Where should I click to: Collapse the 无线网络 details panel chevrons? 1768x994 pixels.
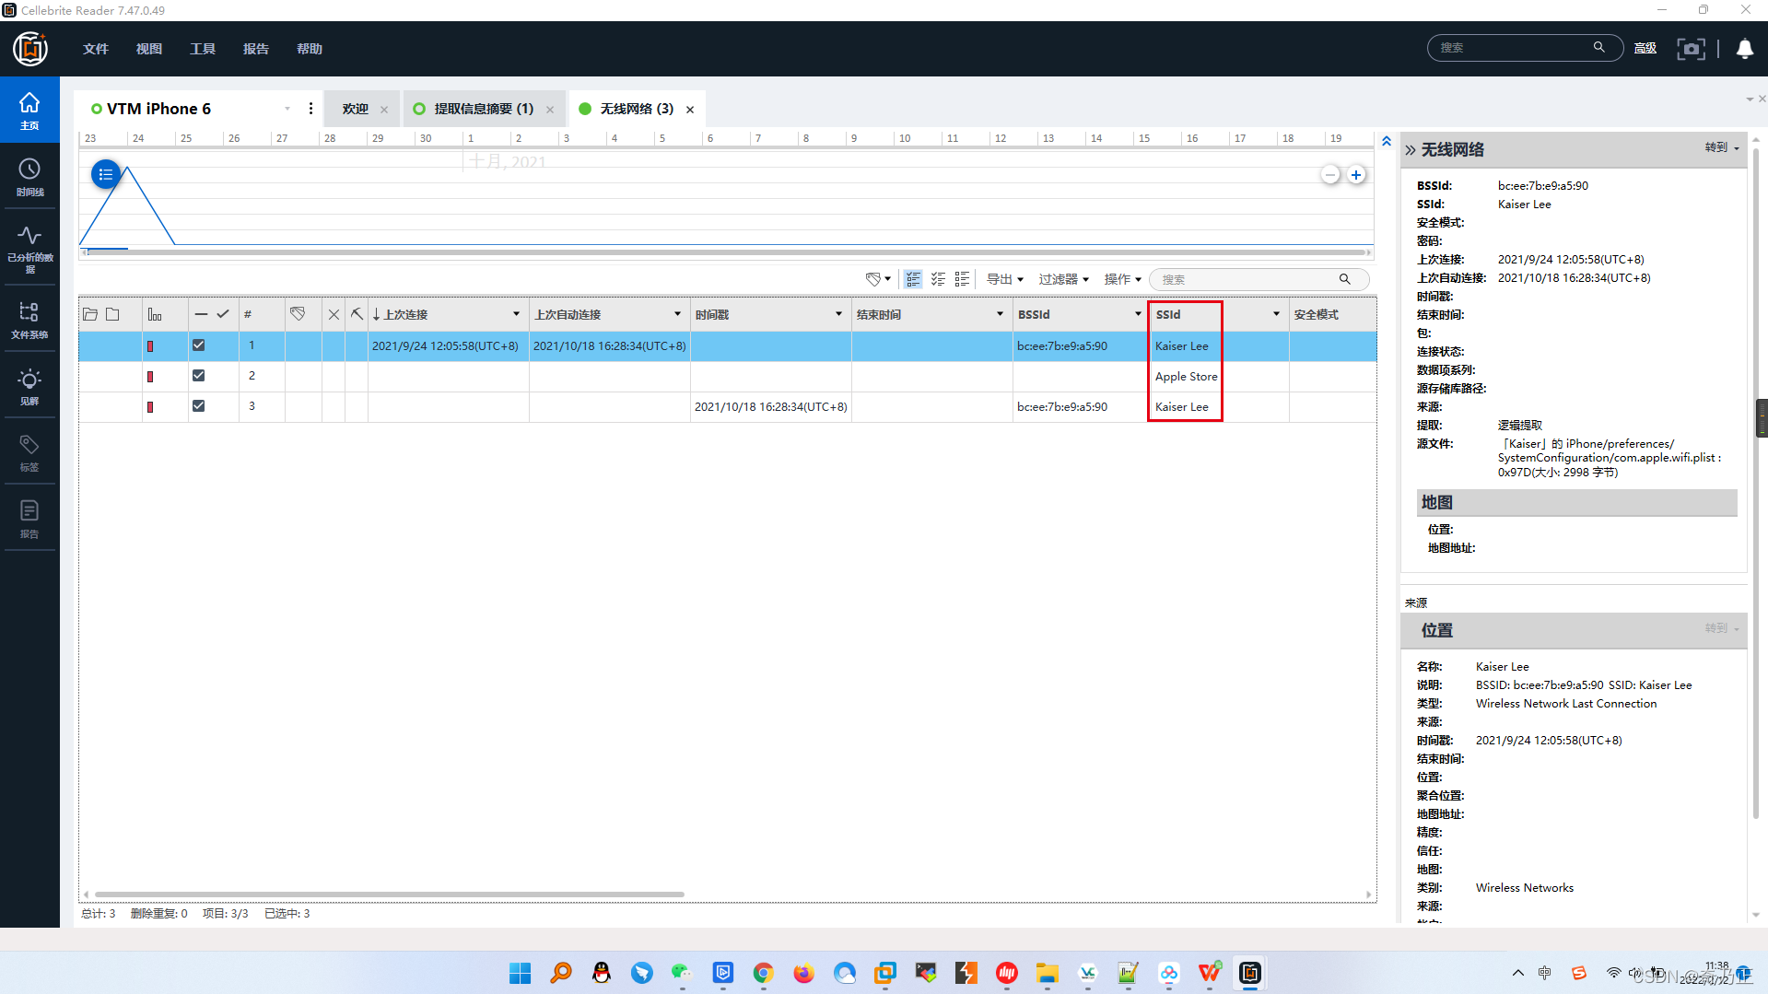point(1410,150)
